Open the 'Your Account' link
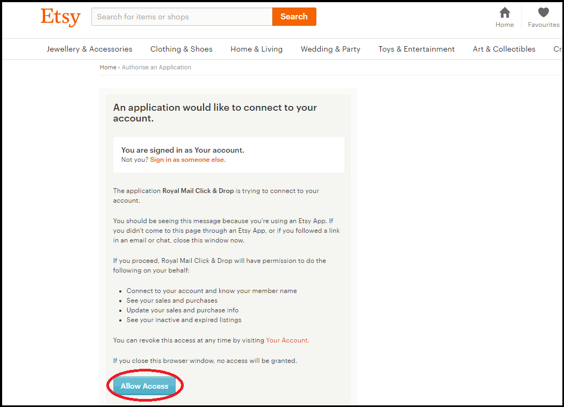Image resolution: width=564 pixels, height=407 pixels. coord(287,340)
